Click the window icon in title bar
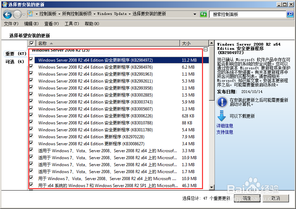The width and height of the screenshot is (296, 209). (x=5, y=4)
